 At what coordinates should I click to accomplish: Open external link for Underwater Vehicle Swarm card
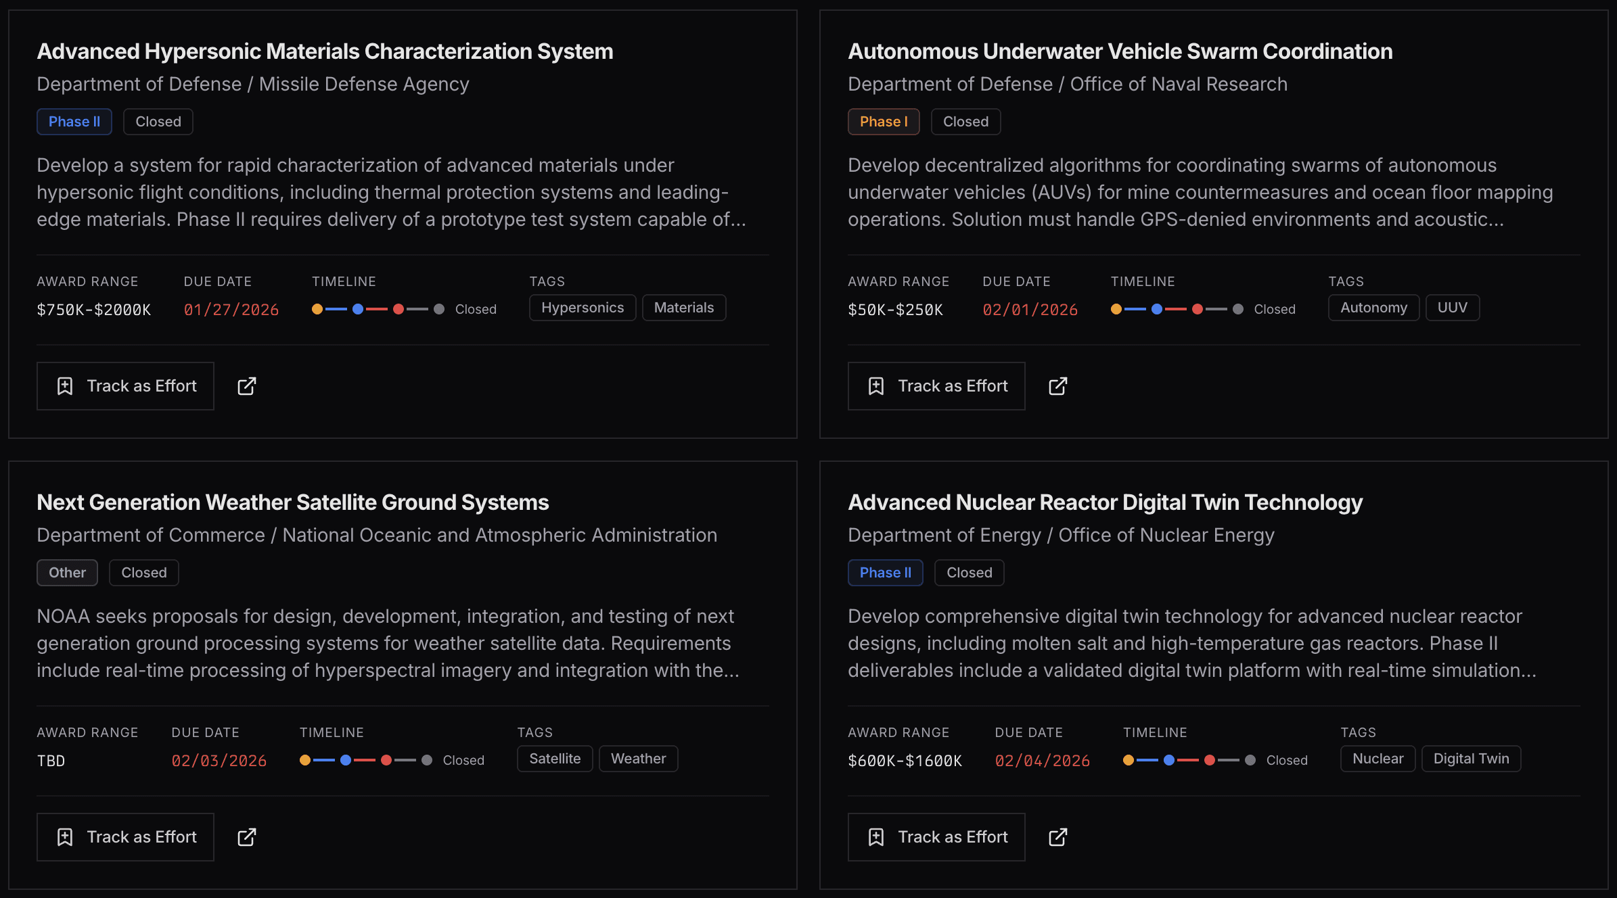point(1058,386)
